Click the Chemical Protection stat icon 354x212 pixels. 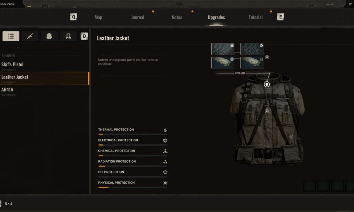pyautogui.click(x=165, y=151)
